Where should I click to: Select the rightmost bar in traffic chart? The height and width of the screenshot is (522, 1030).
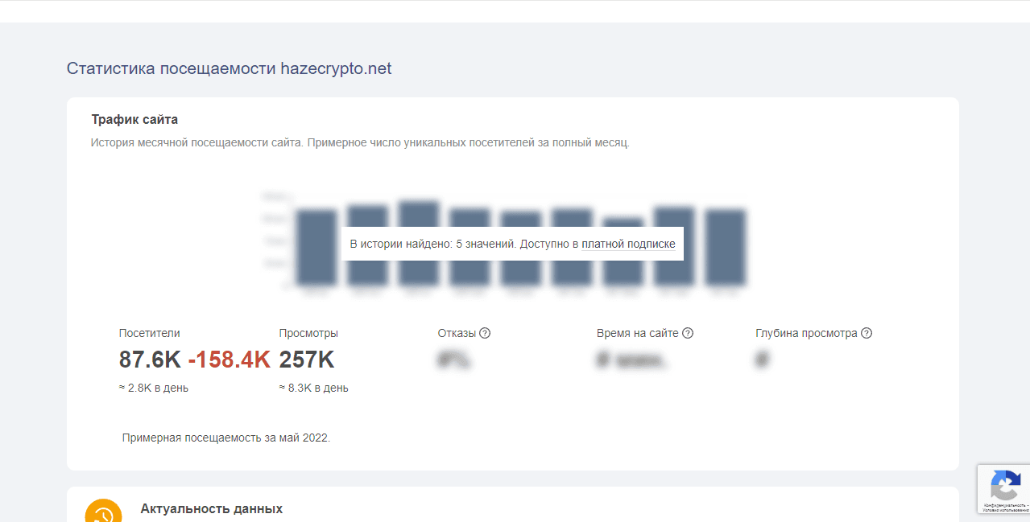[x=725, y=247]
